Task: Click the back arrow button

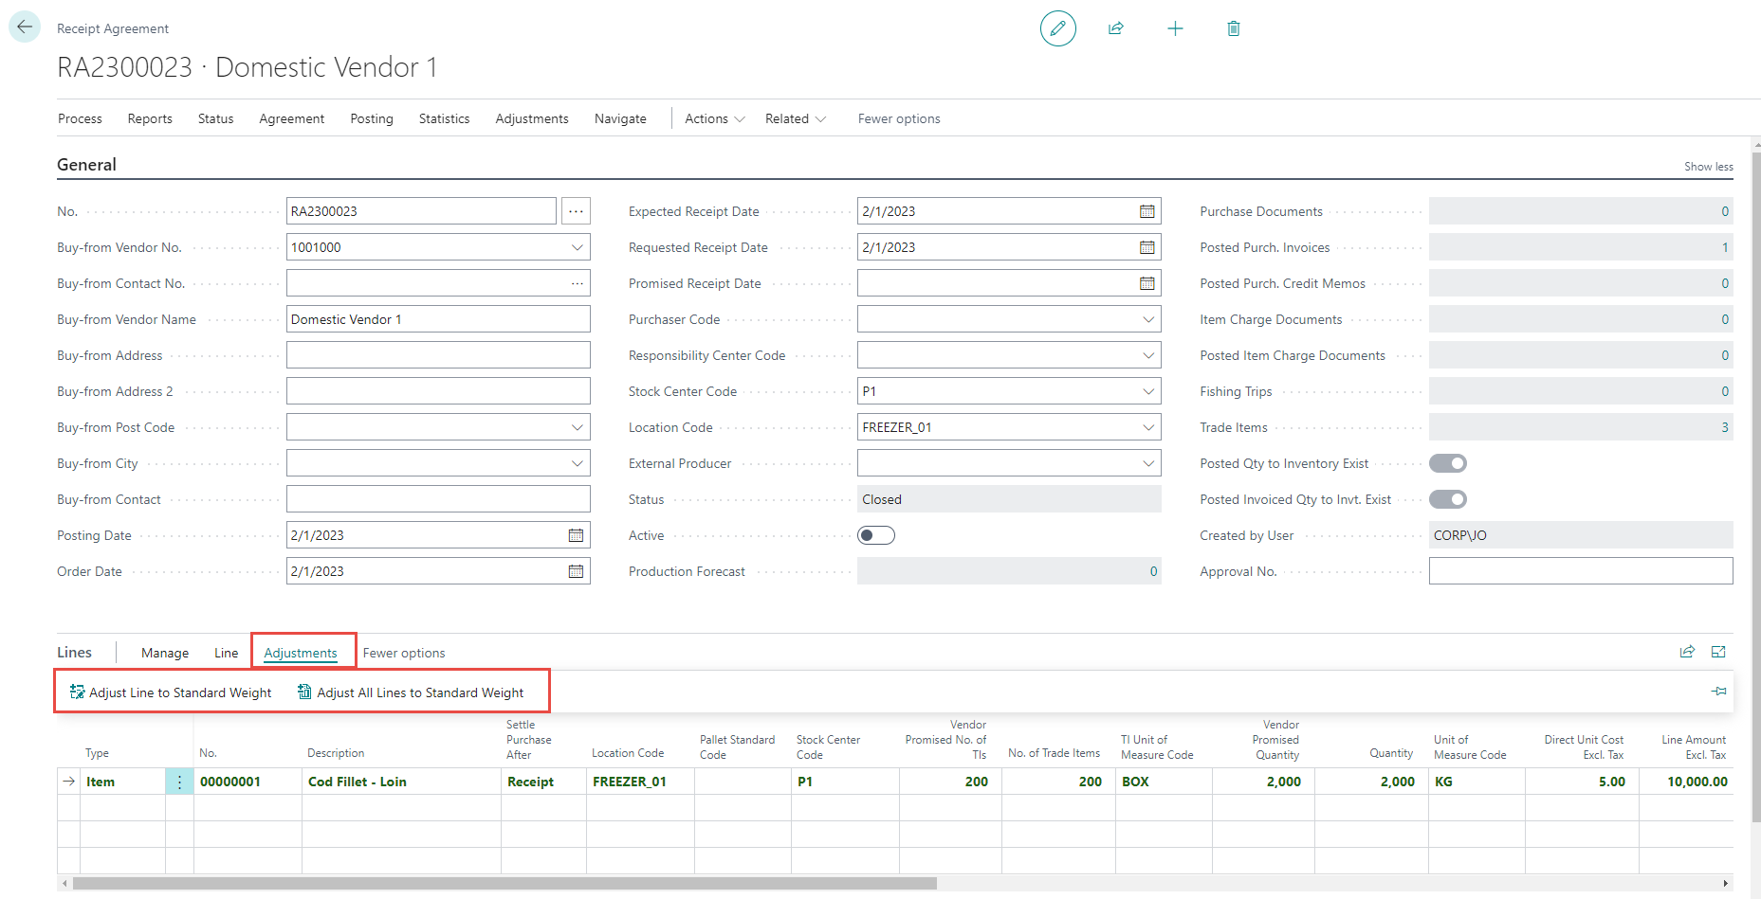Action: click(25, 27)
